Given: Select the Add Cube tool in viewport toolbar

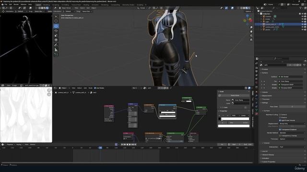Looking at the screenshot, I should click(56, 55).
